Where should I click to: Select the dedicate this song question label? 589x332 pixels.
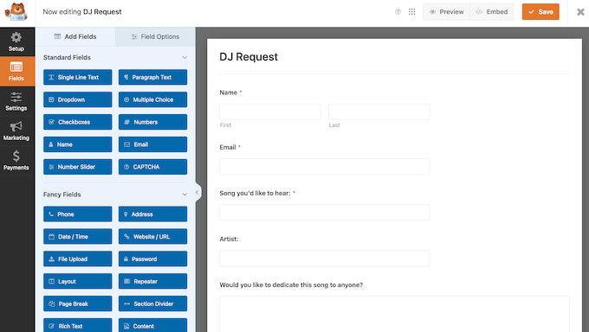291,284
